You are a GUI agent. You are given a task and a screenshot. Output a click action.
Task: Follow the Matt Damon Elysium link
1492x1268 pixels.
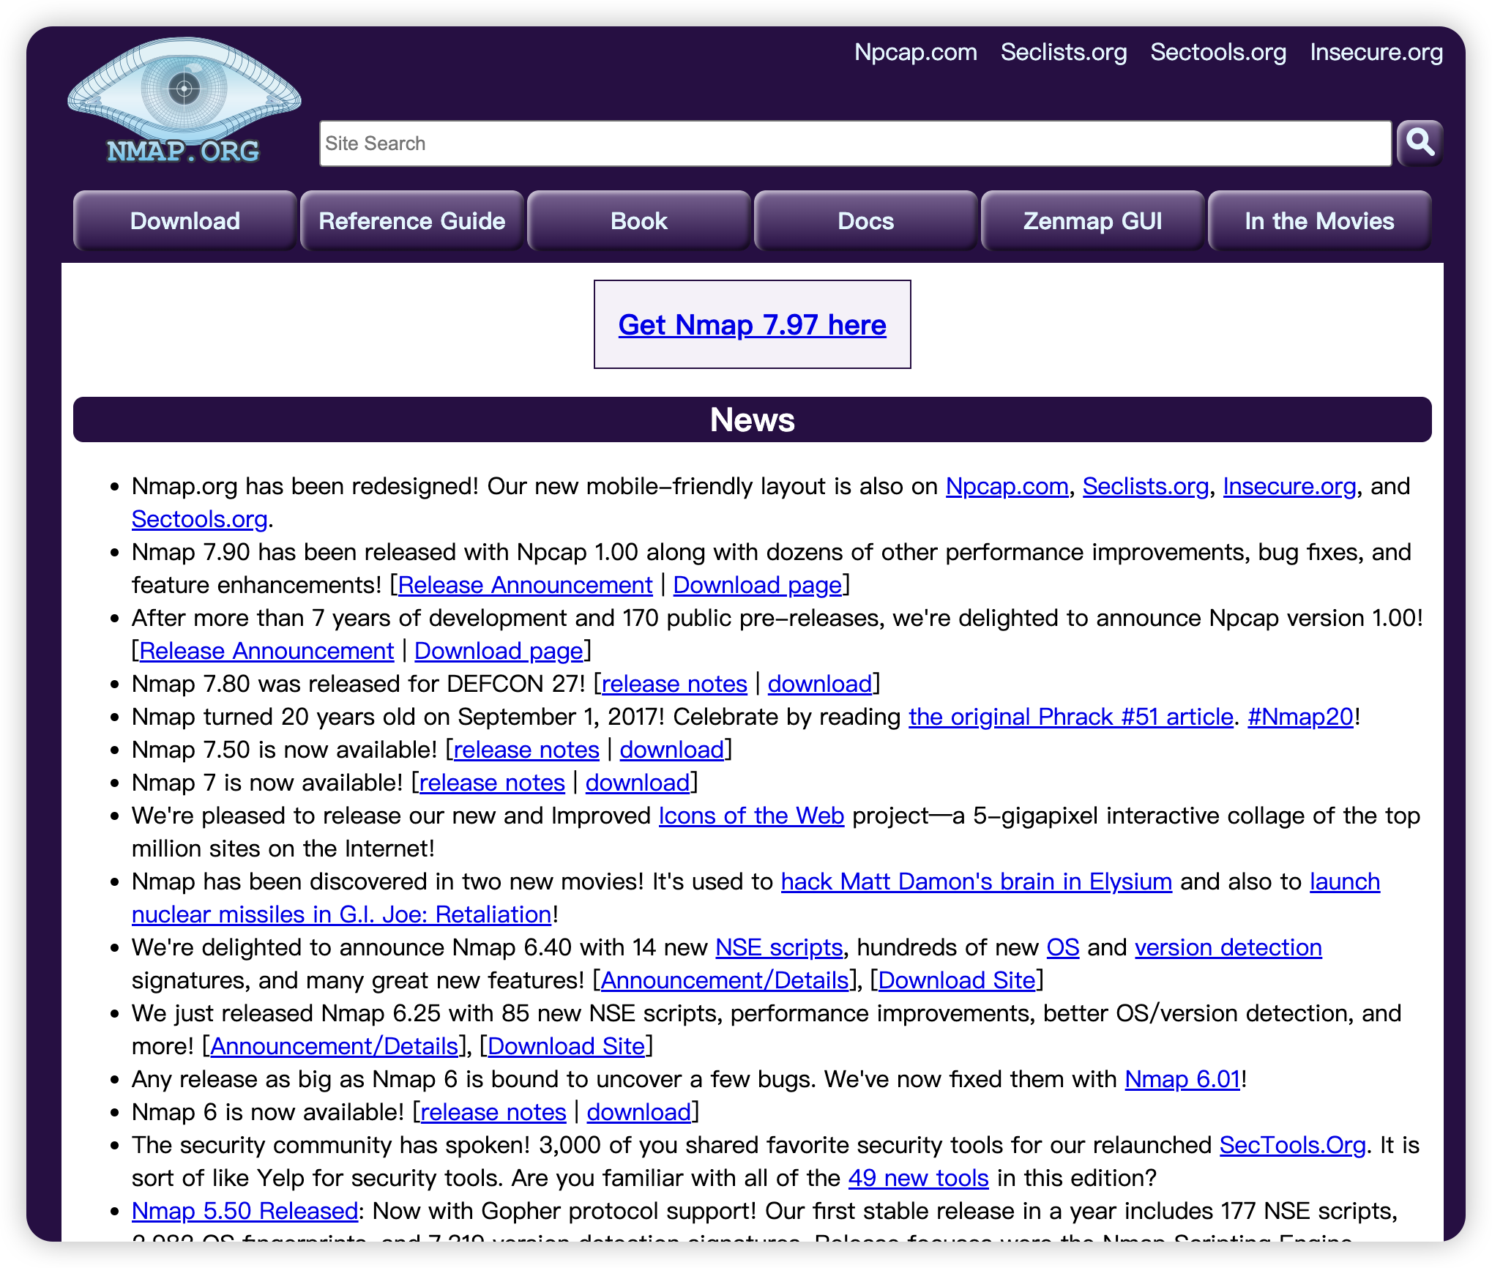976,881
